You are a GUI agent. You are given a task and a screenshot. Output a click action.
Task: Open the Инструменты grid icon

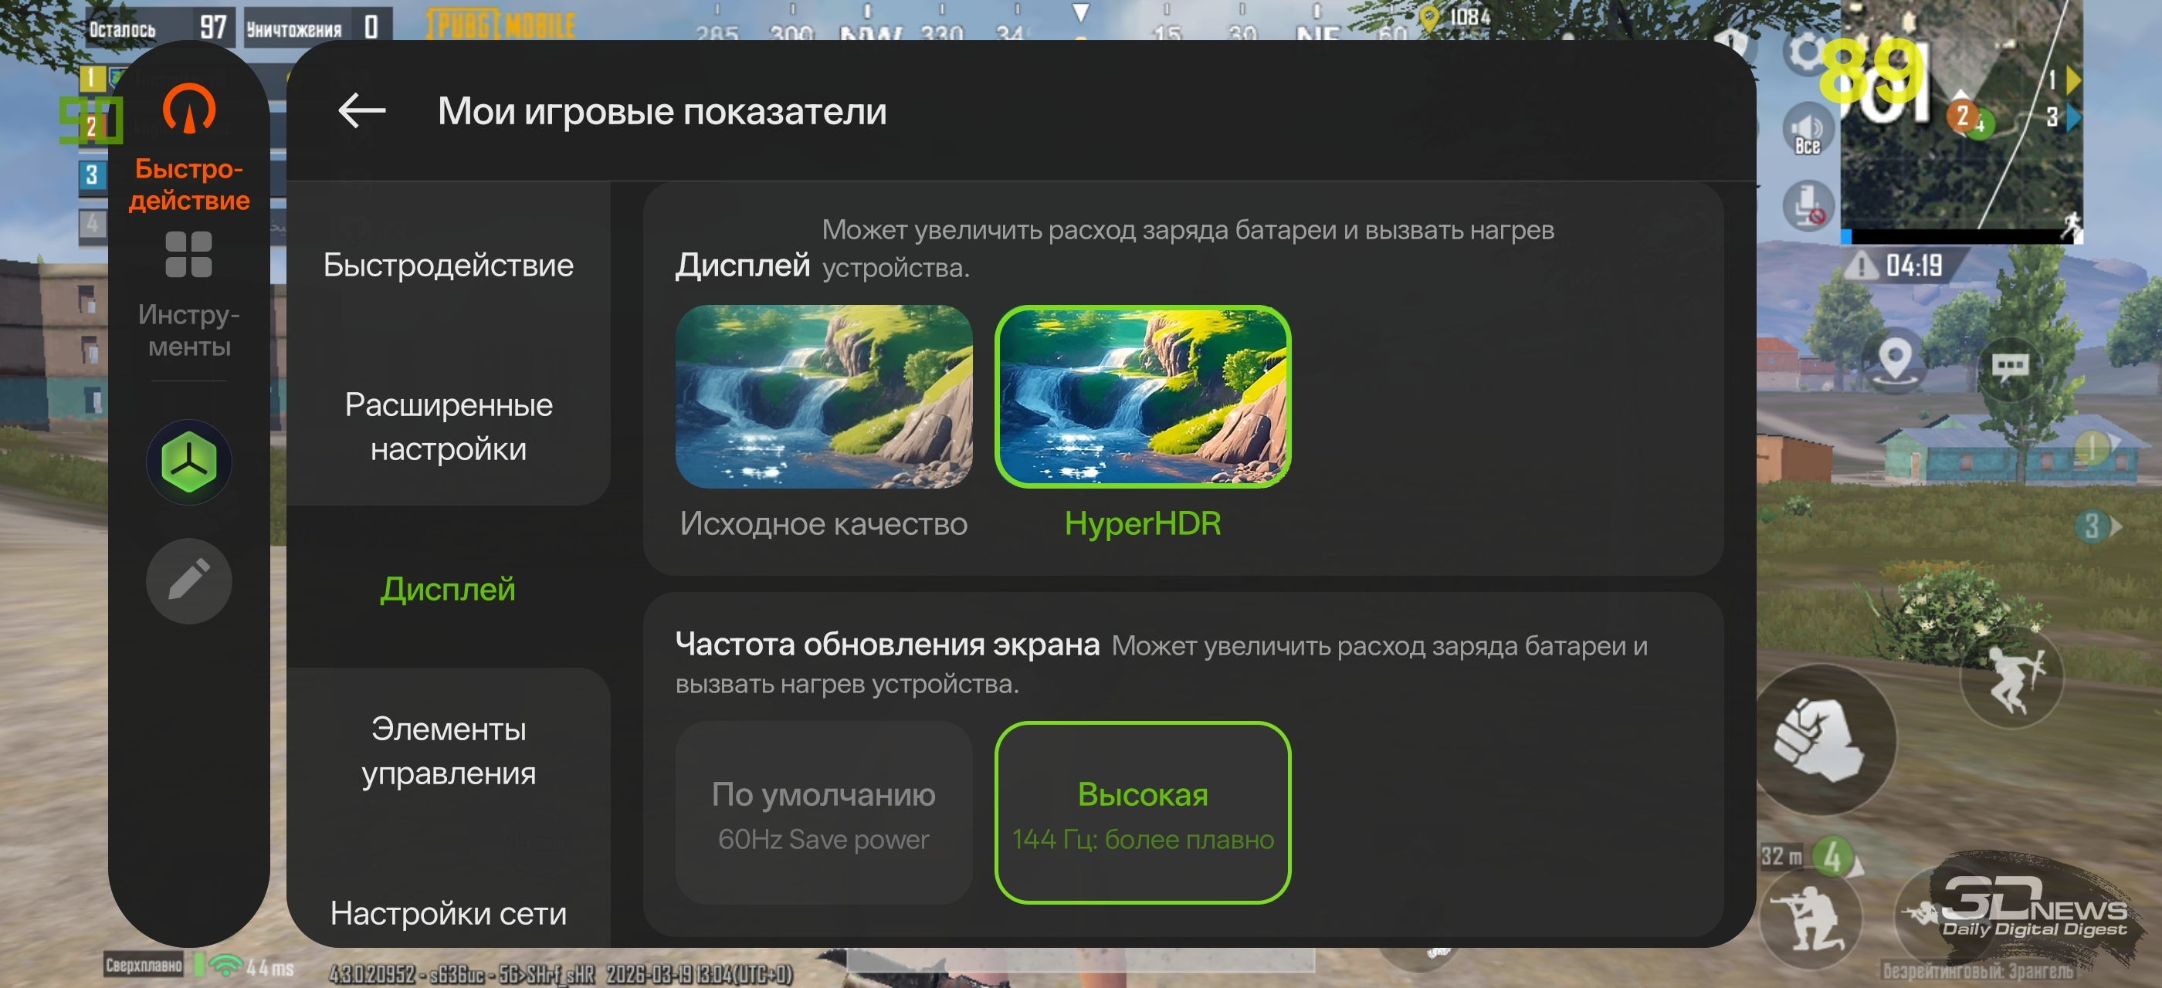(189, 254)
